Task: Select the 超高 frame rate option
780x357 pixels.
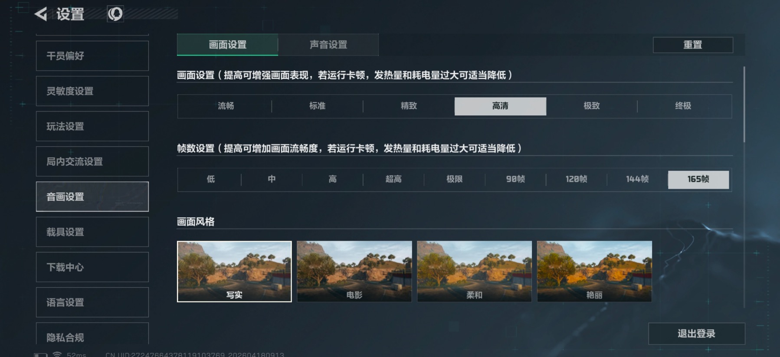Action: pos(393,179)
